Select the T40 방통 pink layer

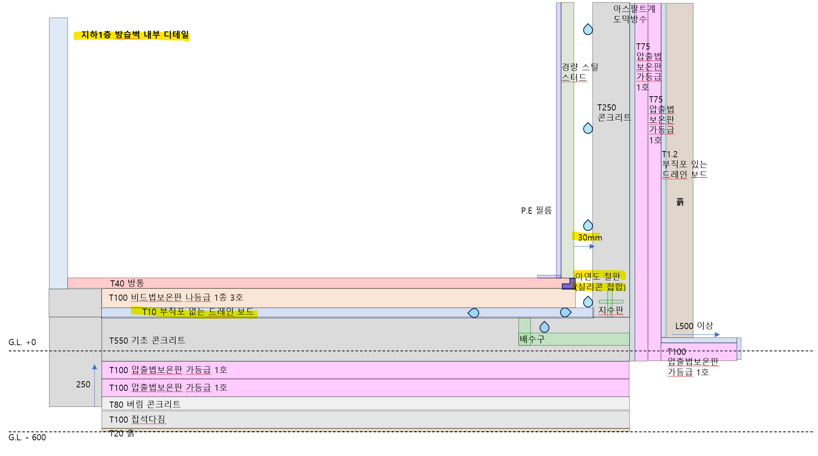coord(307,283)
